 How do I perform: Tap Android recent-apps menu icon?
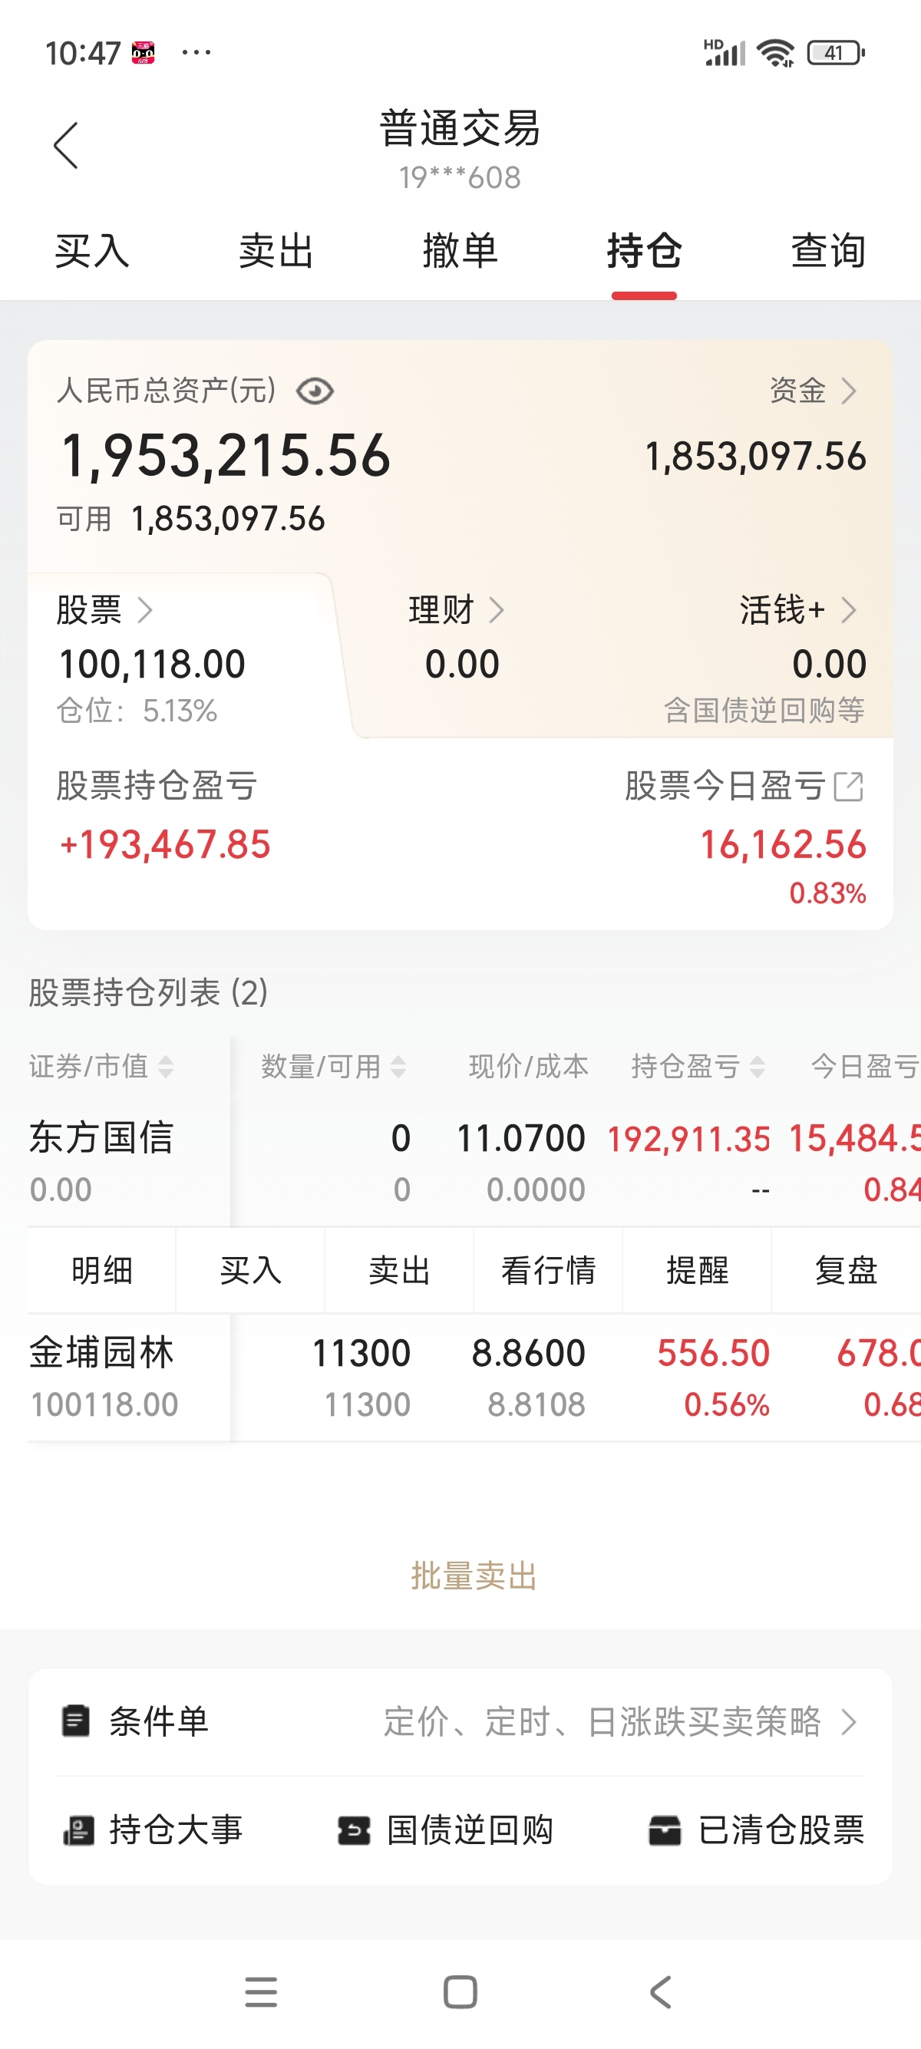coord(261,1991)
